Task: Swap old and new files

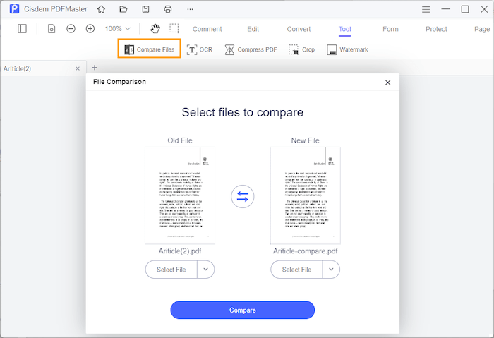Action: [x=242, y=197]
